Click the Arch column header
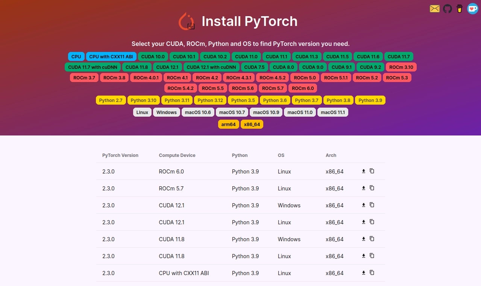Image resolution: width=481 pixels, height=286 pixels. 331,155
